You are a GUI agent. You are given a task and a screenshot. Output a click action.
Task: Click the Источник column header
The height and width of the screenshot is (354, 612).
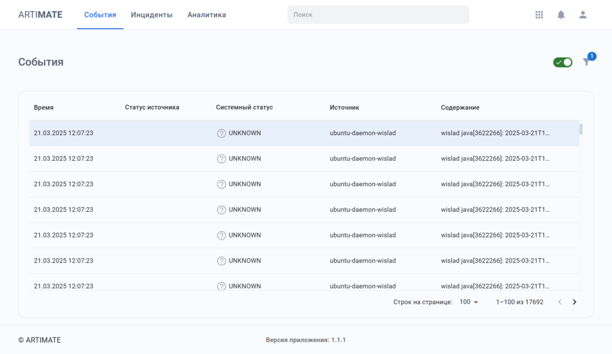click(344, 108)
